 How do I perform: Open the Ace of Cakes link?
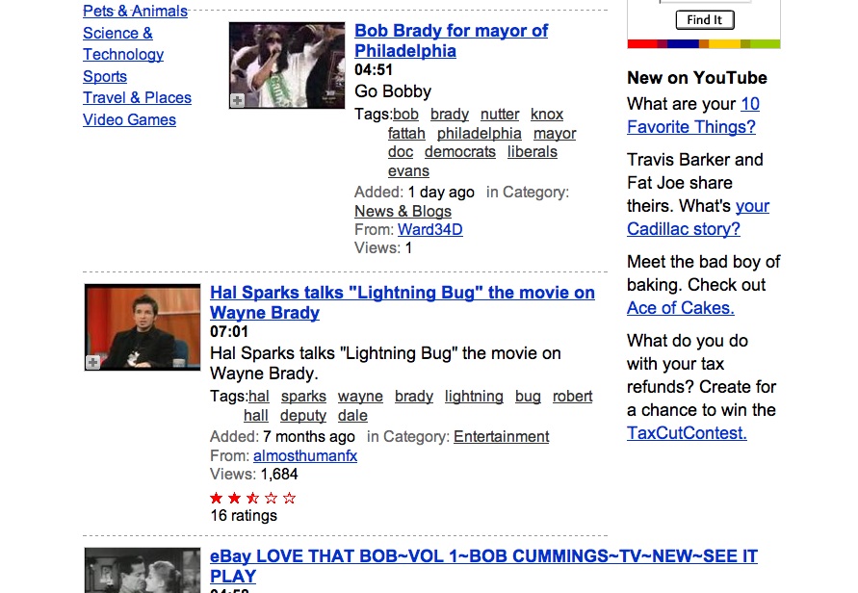coord(680,308)
